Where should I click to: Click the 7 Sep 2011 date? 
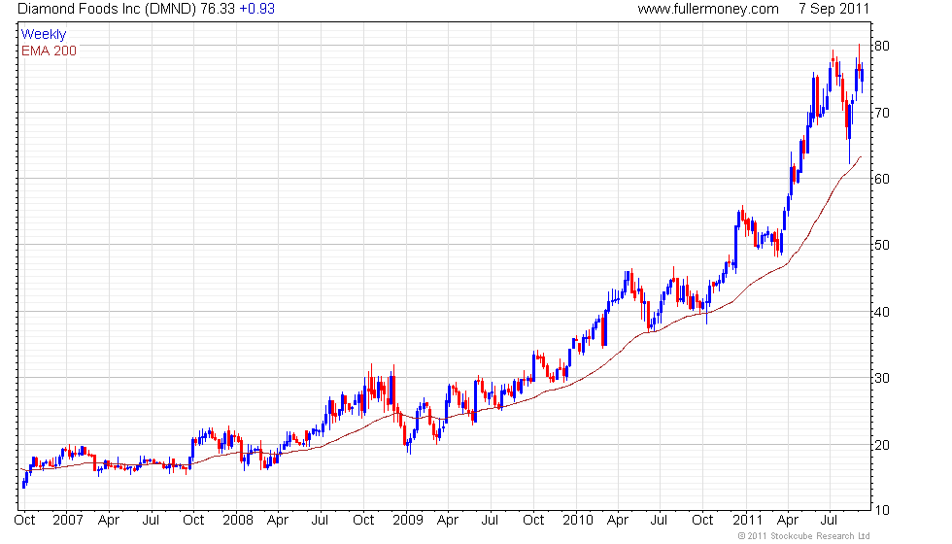(x=833, y=9)
